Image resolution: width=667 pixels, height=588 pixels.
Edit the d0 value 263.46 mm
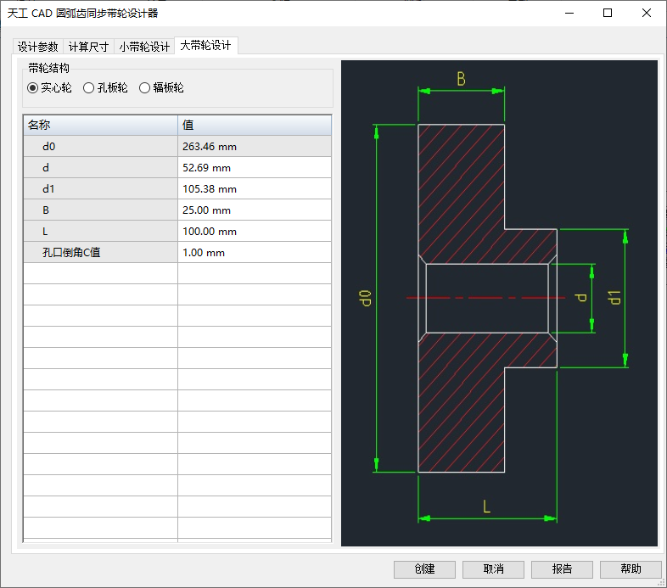(x=254, y=147)
